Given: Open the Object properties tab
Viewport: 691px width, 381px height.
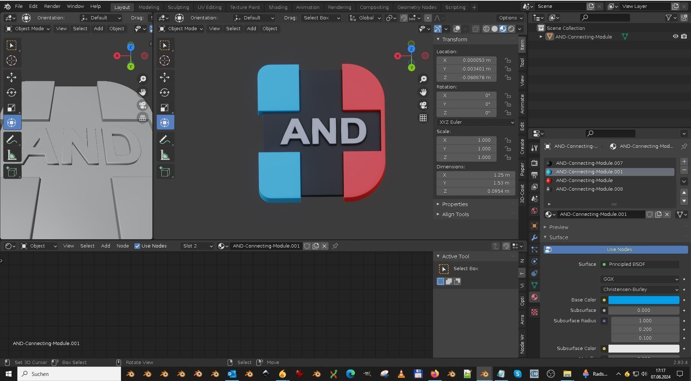Looking at the screenshot, I should [x=534, y=226].
